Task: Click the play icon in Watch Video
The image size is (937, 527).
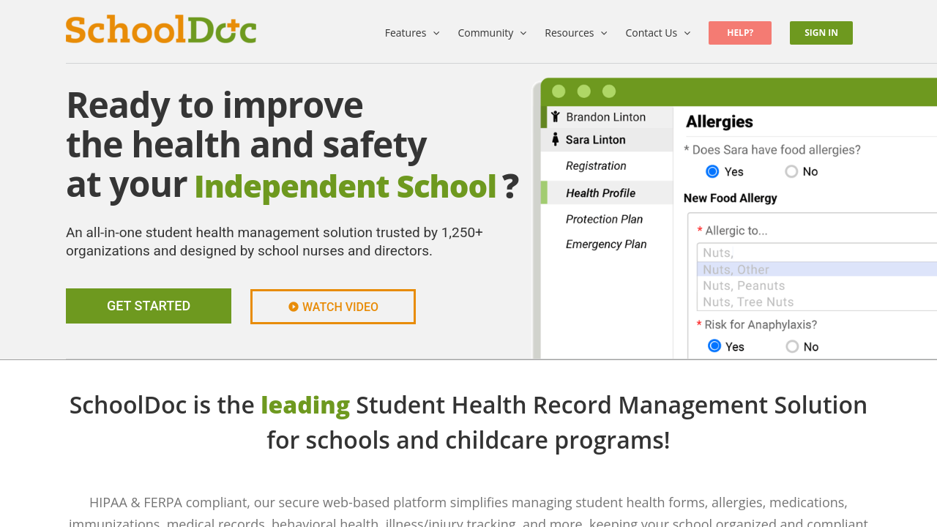Action: pos(294,307)
